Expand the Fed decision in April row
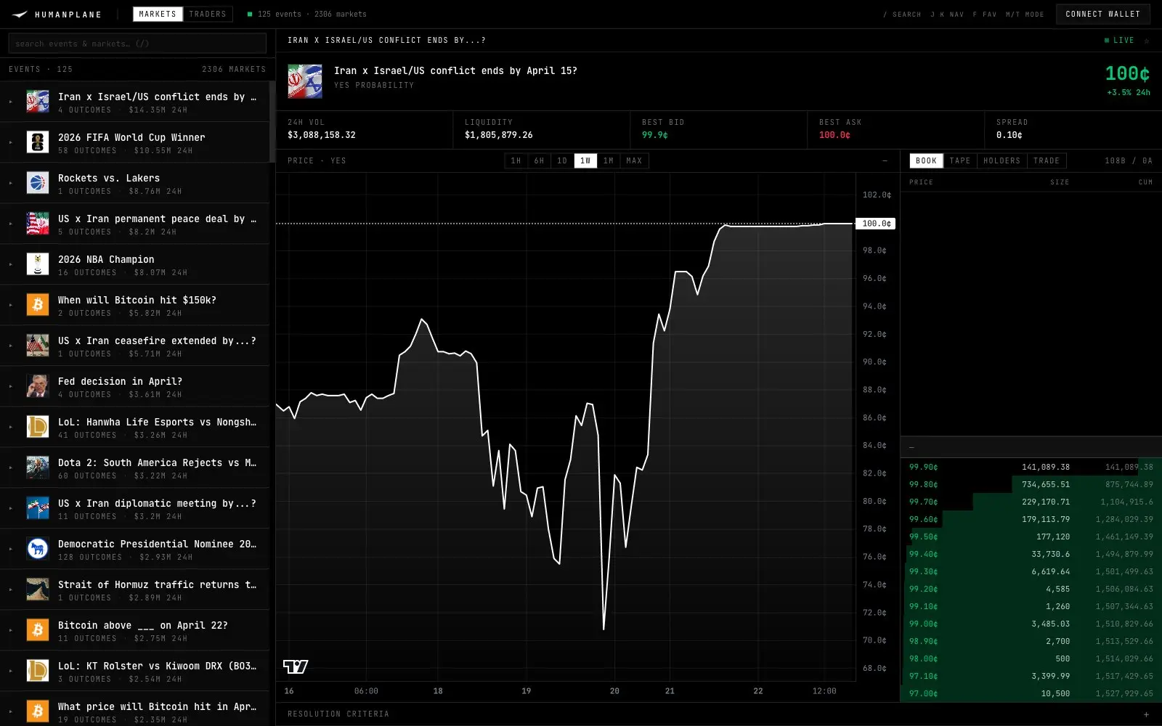This screenshot has height=726, width=1162. (11, 386)
